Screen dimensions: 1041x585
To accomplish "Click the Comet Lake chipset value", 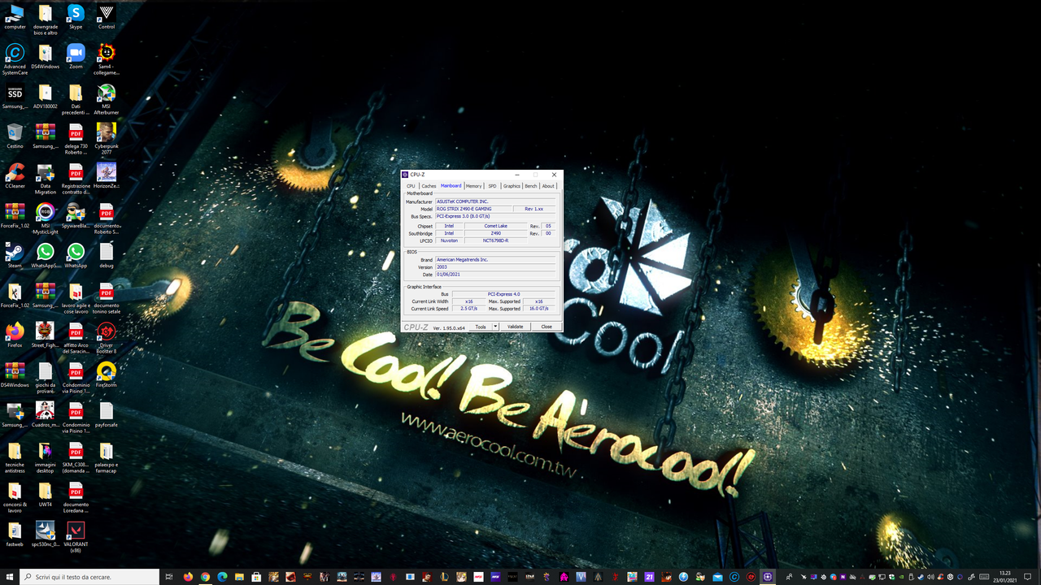I will tap(496, 226).
